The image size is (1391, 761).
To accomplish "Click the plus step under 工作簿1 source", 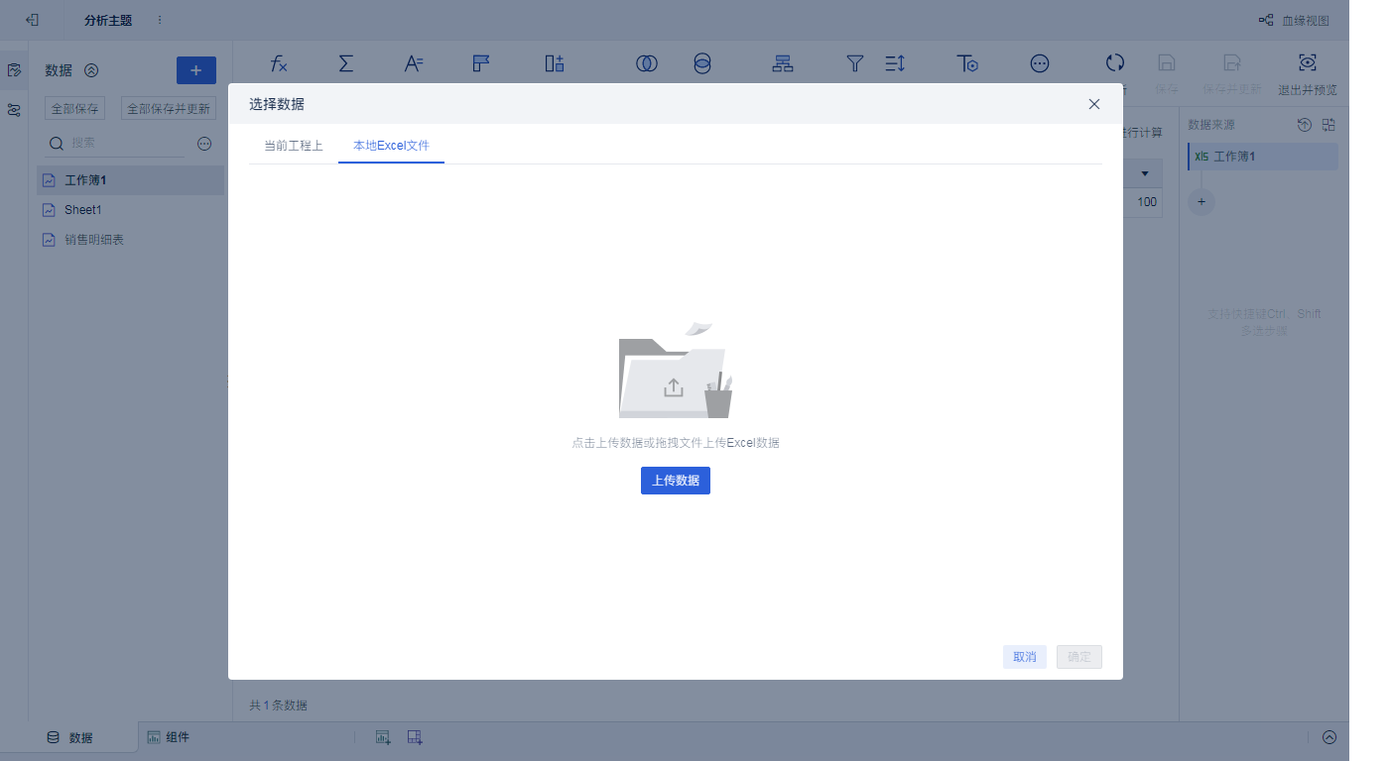I will coord(1201,201).
